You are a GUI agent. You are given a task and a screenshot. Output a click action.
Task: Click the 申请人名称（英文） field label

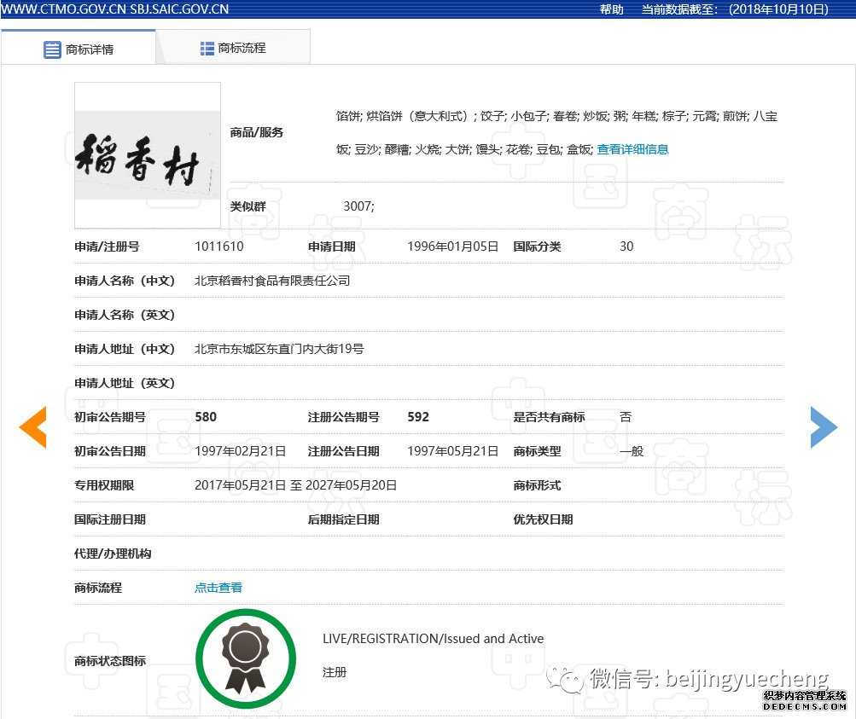click(x=125, y=315)
